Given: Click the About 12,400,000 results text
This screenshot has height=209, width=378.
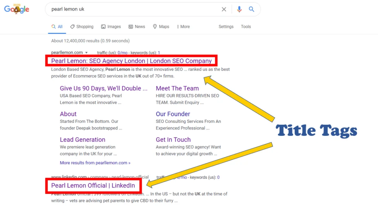Looking at the screenshot, I should point(90,41).
